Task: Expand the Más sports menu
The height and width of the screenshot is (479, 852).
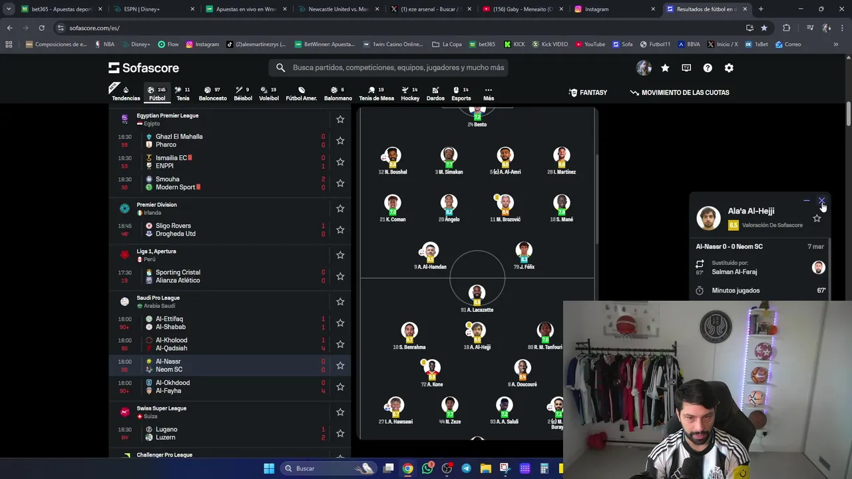Action: (x=489, y=93)
